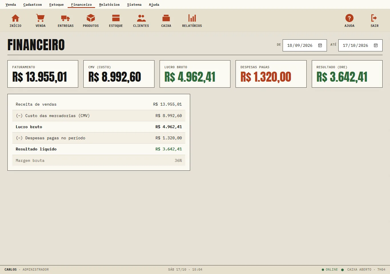Open calendar picker for DE date

tap(320, 45)
